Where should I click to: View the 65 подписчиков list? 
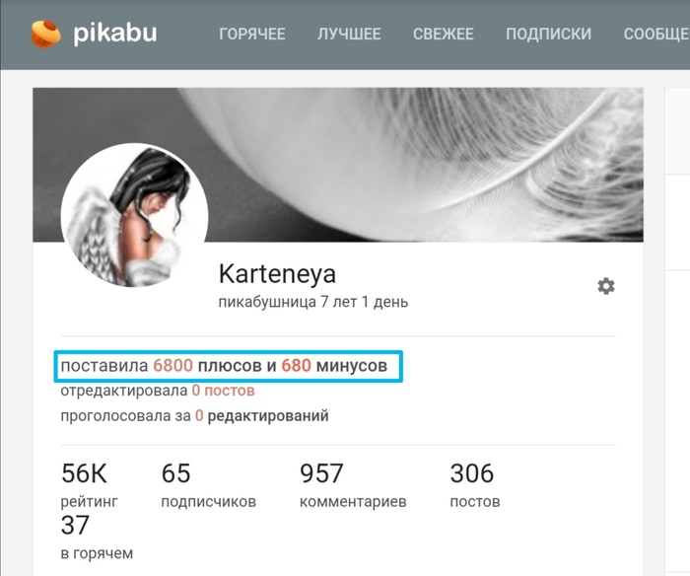click(x=209, y=484)
